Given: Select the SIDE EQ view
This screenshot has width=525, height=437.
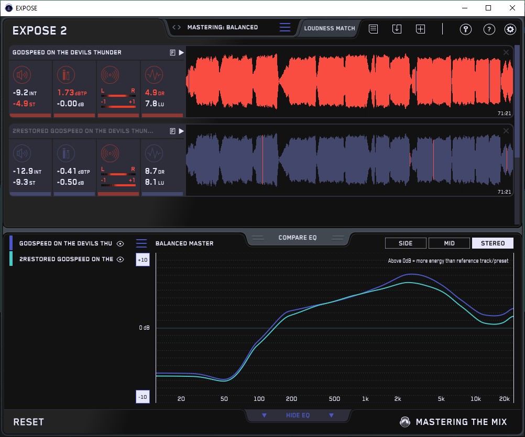Looking at the screenshot, I should point(406,243).
